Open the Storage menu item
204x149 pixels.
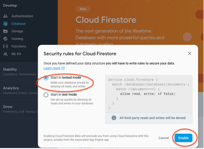17,31
